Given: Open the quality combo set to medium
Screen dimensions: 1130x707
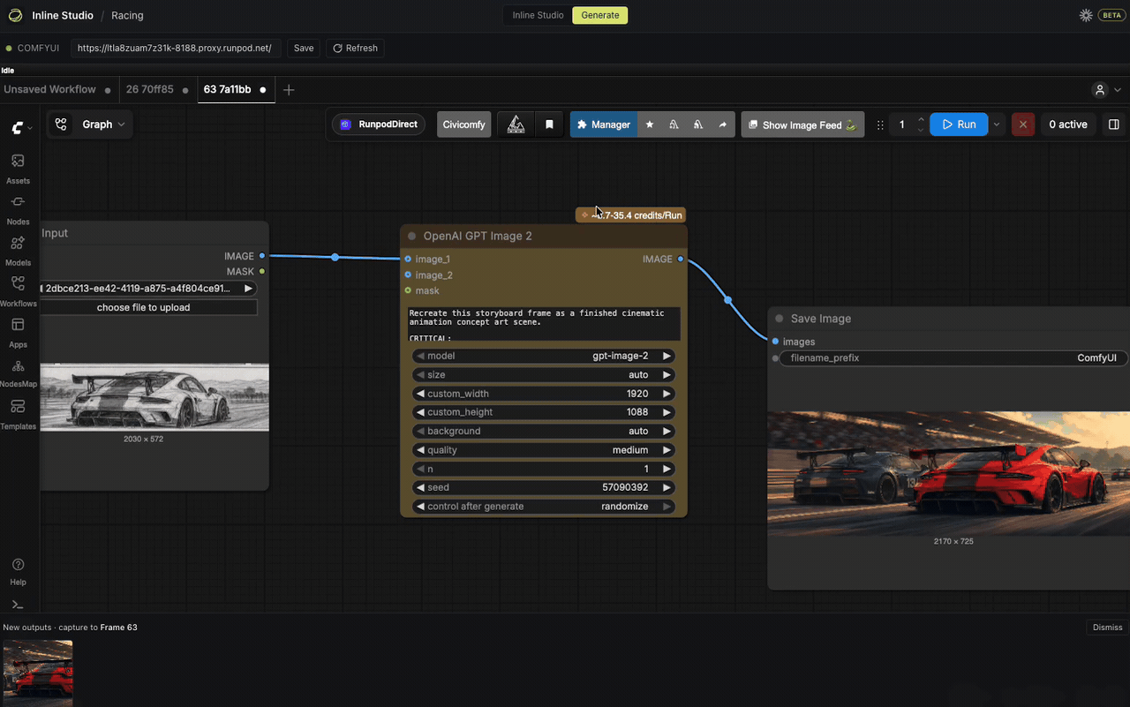Looking at the screenshot, I should click(544, 450).
